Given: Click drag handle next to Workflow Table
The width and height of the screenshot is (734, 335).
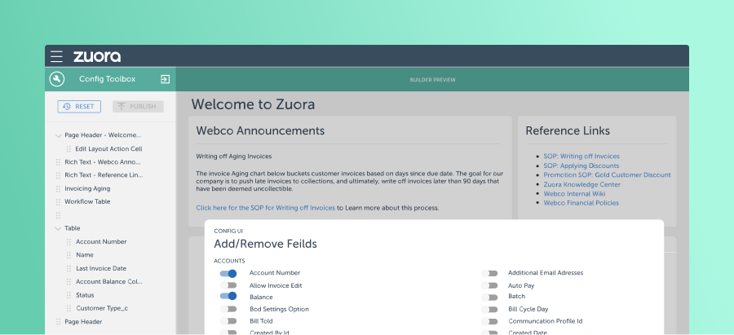Looking at the screenshot, I should click(x=58, y=201).
